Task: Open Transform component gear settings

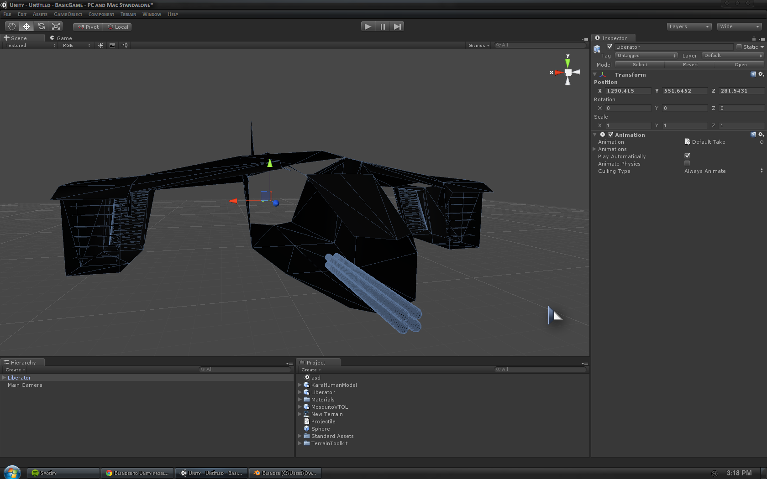Action: pyautogui.click(x=761, y=74)
